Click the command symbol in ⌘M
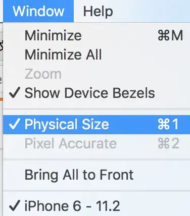Image resolution: width=190 pixels, height=216 pixels. (x=164, y=35)
